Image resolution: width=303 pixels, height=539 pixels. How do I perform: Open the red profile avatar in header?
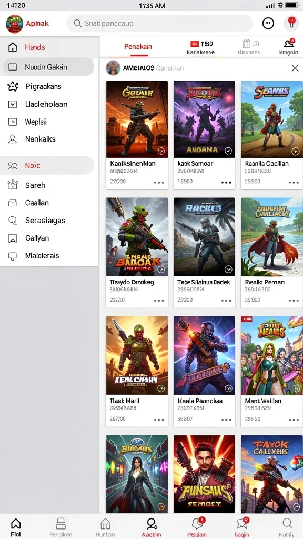point(291,23)
